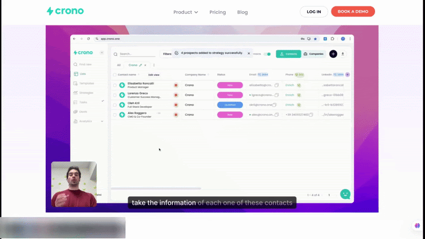Image resolution: width=425 pixels, height=239 pixels.
Task: Open the browser three-dot menu
Action: click(350, 39)
